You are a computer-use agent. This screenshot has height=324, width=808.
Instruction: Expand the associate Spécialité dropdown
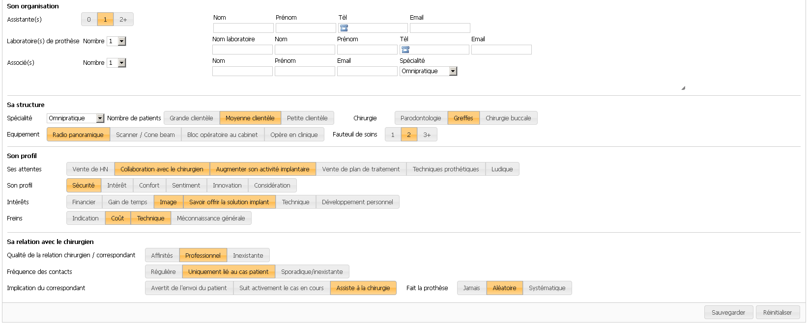pos(453,71)
